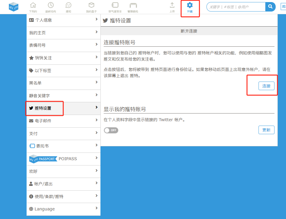The height and width of the screenshot is (219, 286).
Task: Click the 更新 button
Action: tap(266, 130)
